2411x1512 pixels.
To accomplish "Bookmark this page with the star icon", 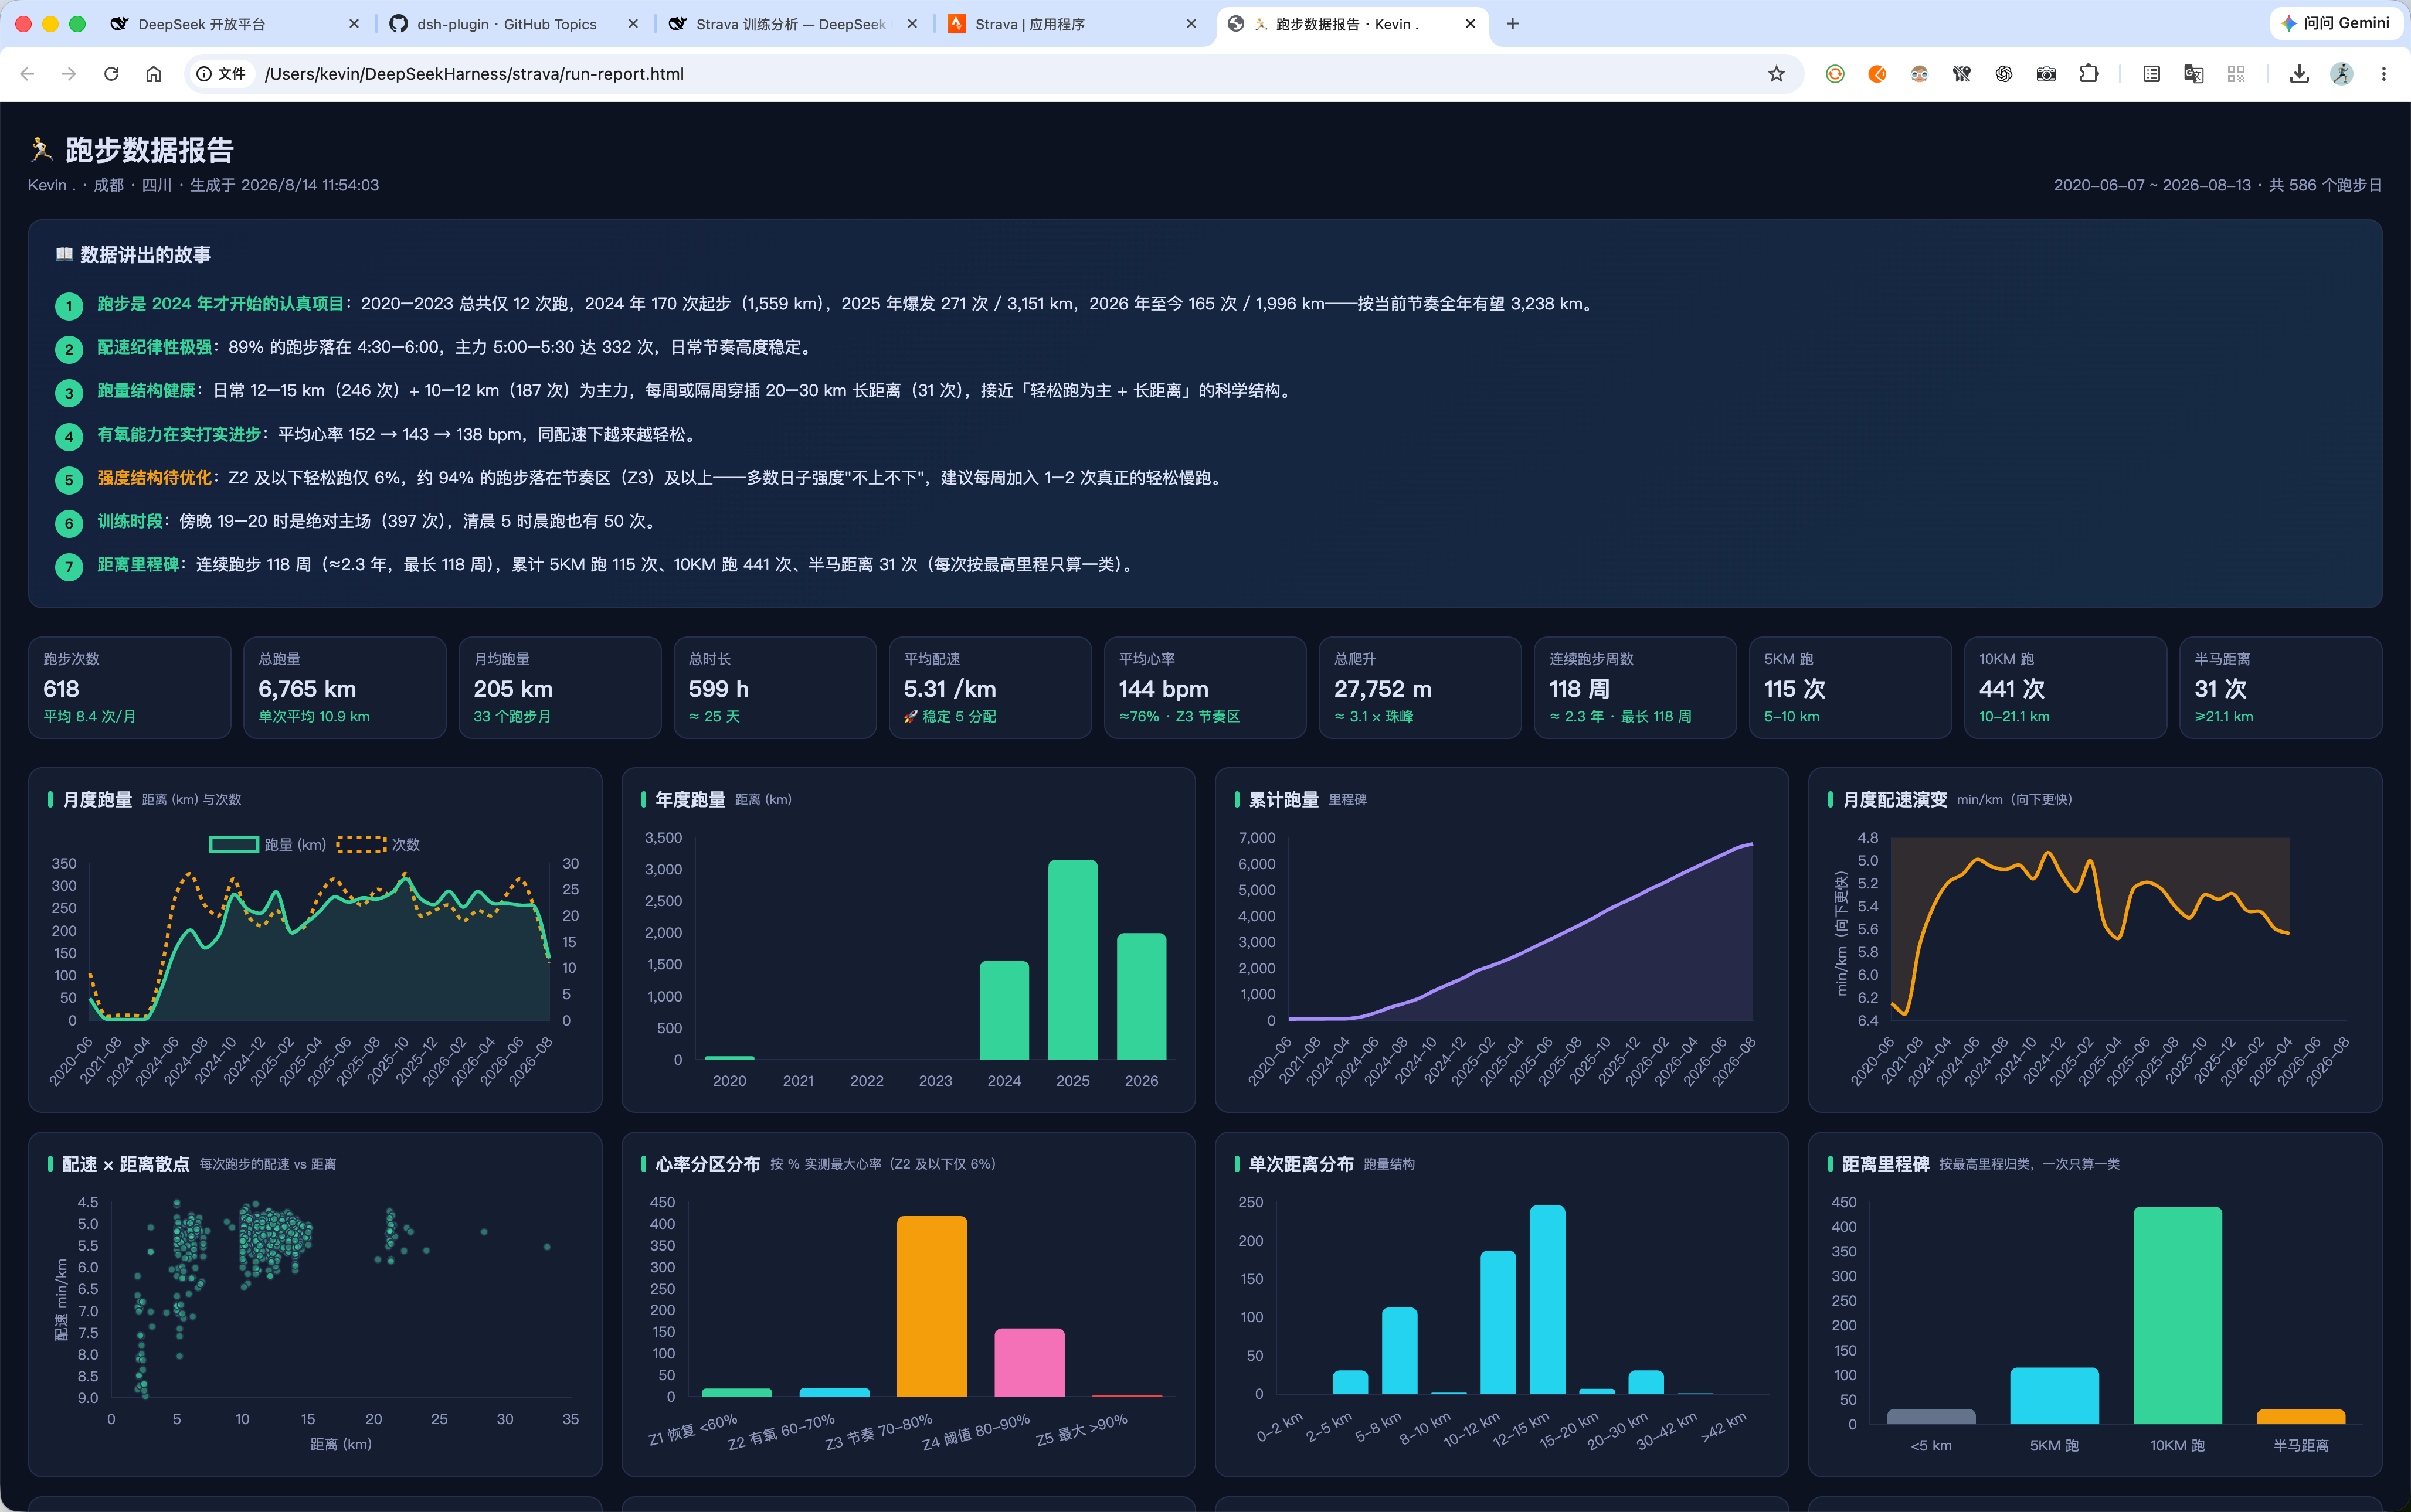I will [x=1776, y=74].
